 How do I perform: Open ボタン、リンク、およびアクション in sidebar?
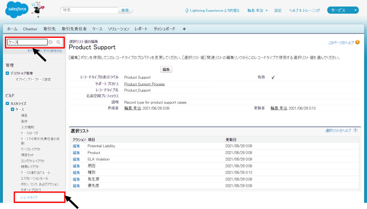pos(40,184)
